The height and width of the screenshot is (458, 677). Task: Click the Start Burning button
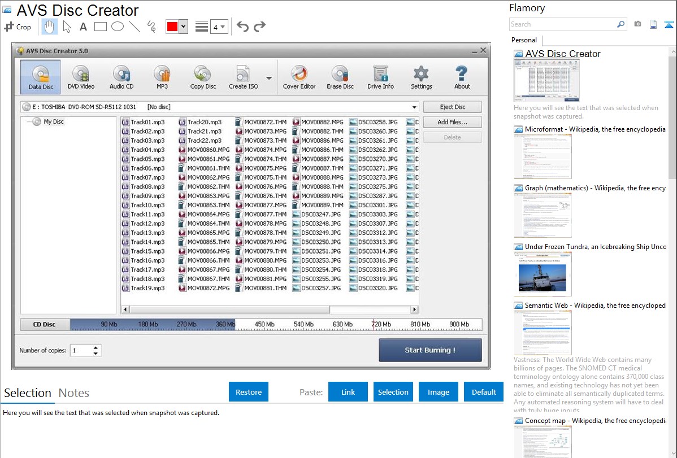tap(430, 350)
